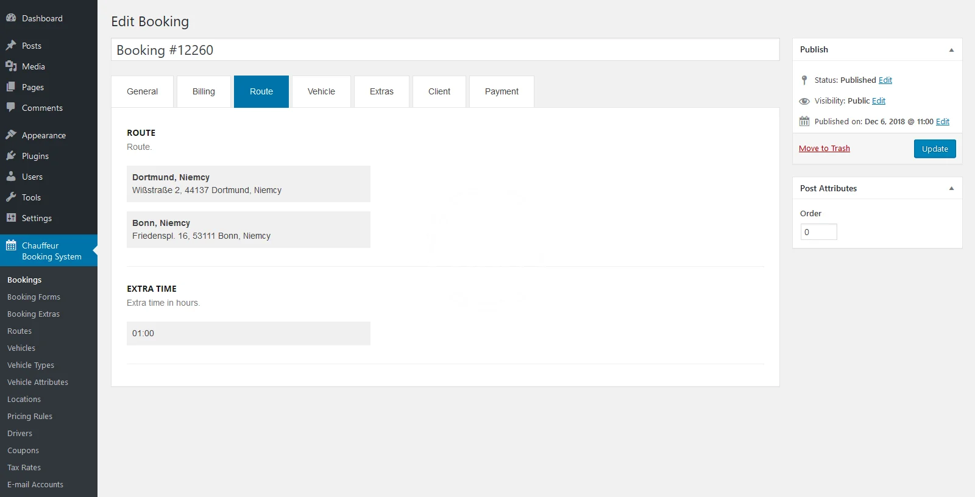Focus the Order number field
Viewport: 975px width, 497px height.
click(x=818, y=232)
